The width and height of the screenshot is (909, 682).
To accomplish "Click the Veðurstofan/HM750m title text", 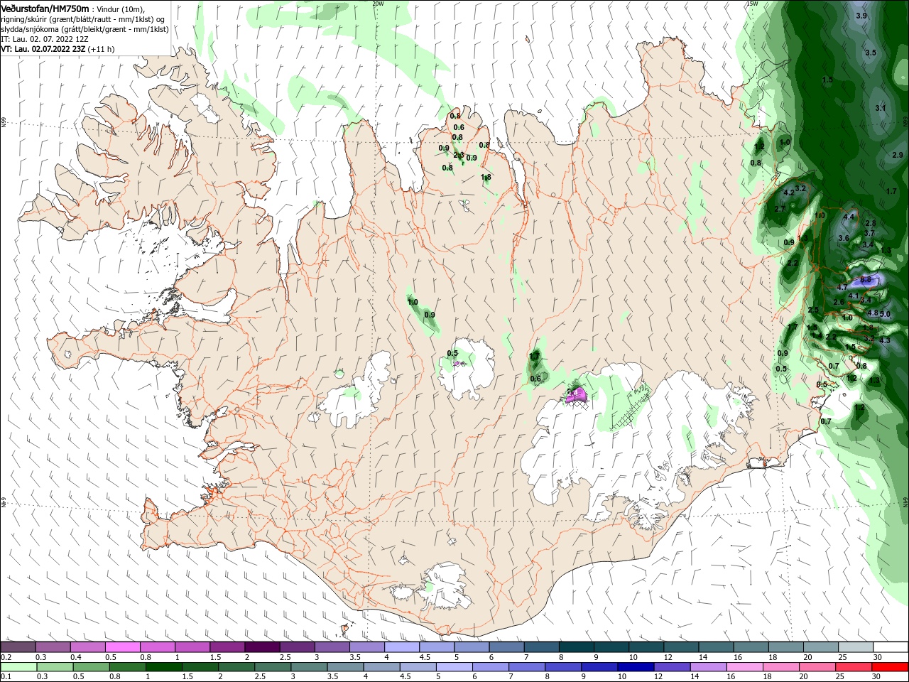I will point(45,8).
